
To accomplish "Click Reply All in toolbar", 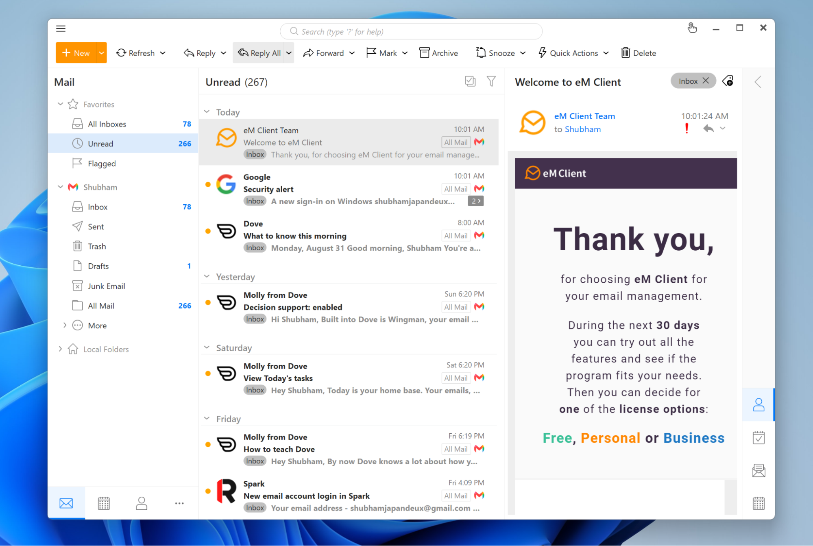I will (259, 53).
